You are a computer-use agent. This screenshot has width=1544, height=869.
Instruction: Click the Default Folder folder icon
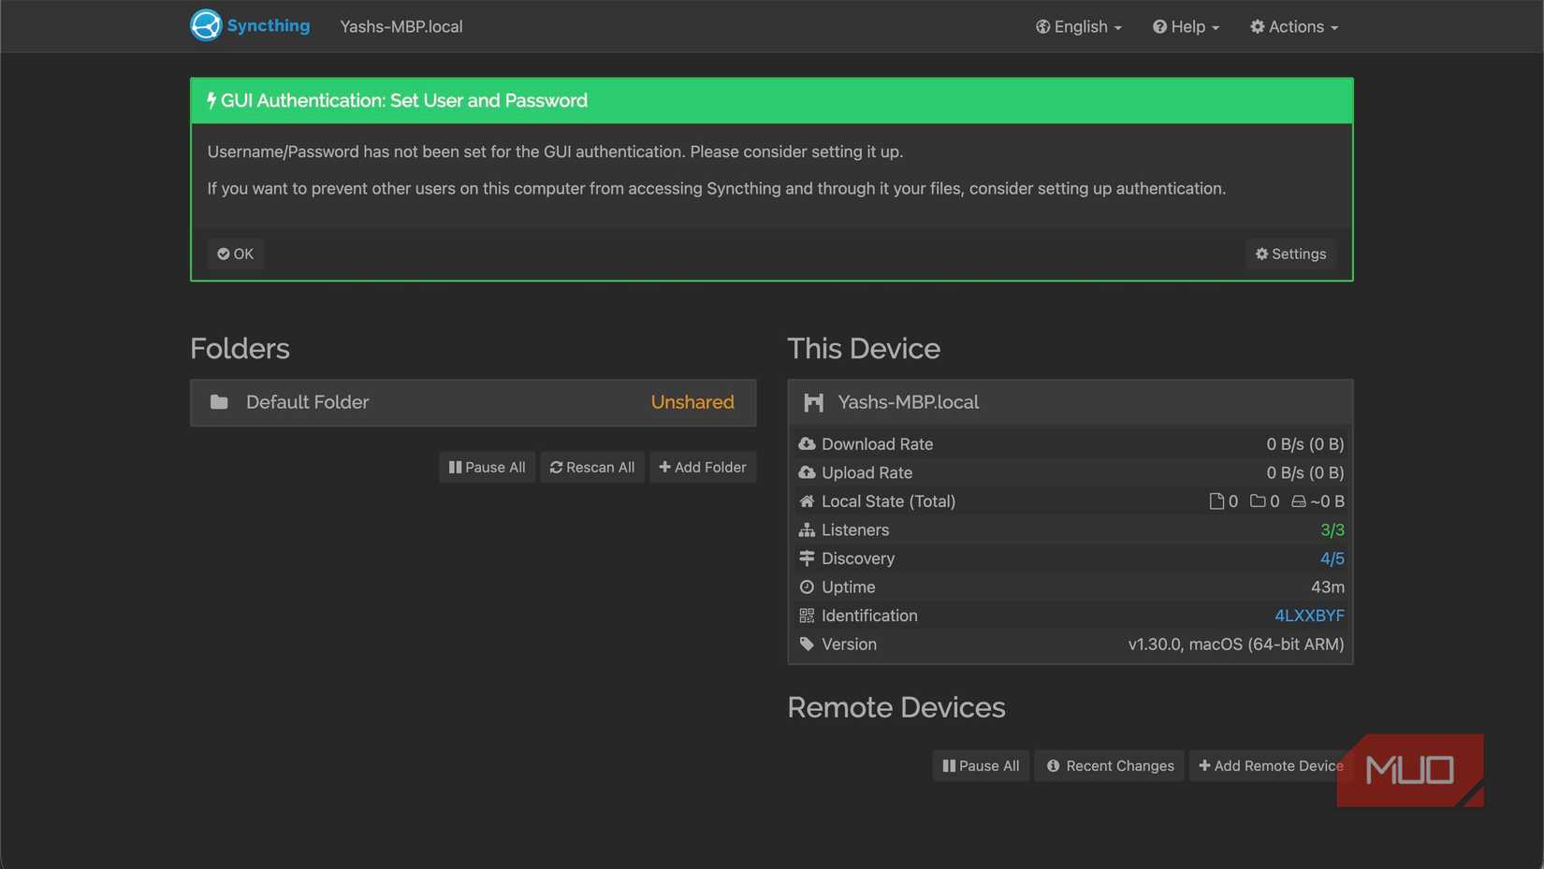(219, 402)
